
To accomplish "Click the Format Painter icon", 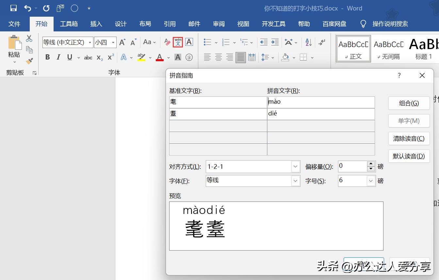I will click(x=29, y=61).
